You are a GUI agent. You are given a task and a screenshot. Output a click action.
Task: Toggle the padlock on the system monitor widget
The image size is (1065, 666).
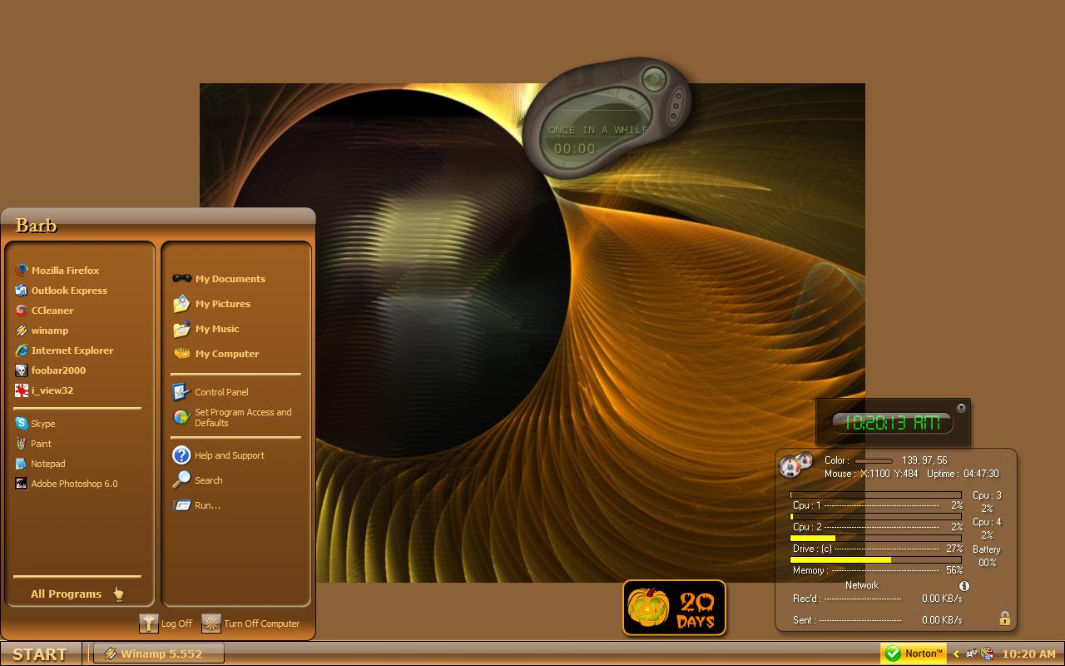[1004, 619]
